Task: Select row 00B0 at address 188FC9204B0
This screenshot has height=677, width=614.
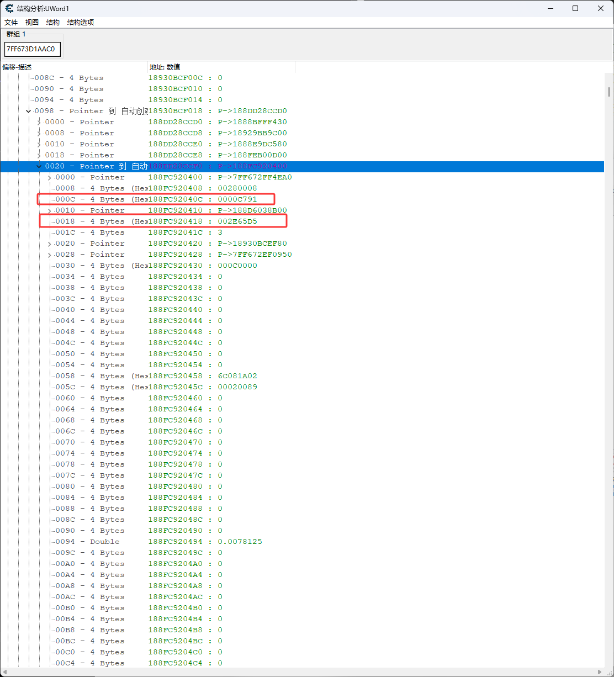Action: [302, 608]
